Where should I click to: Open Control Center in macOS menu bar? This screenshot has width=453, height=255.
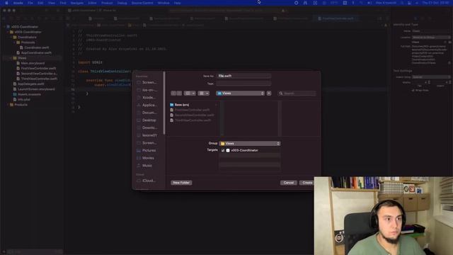[x=409, y=3]
